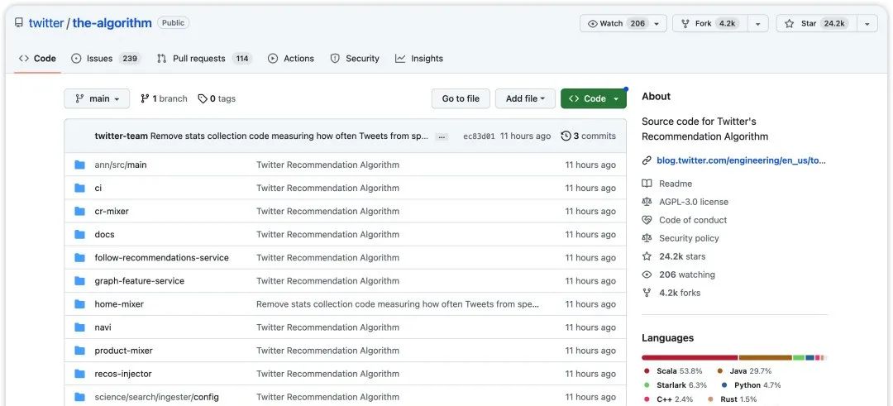Open the Security tab
Image resolution: width=893 pixels, height=406 pixels.
tap(355, 58)
